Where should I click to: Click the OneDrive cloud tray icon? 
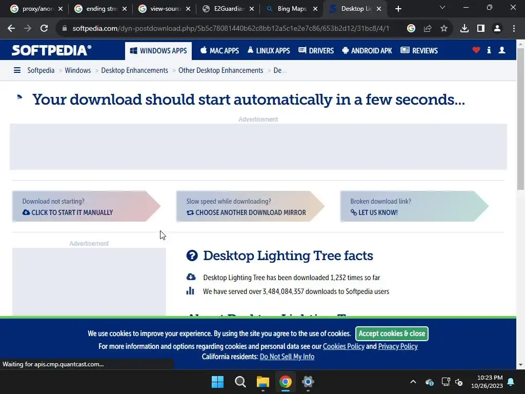tap(430, 382)
